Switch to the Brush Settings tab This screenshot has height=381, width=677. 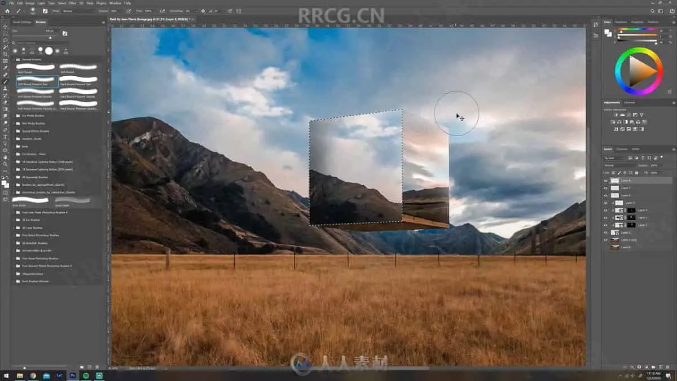point(23,22)
